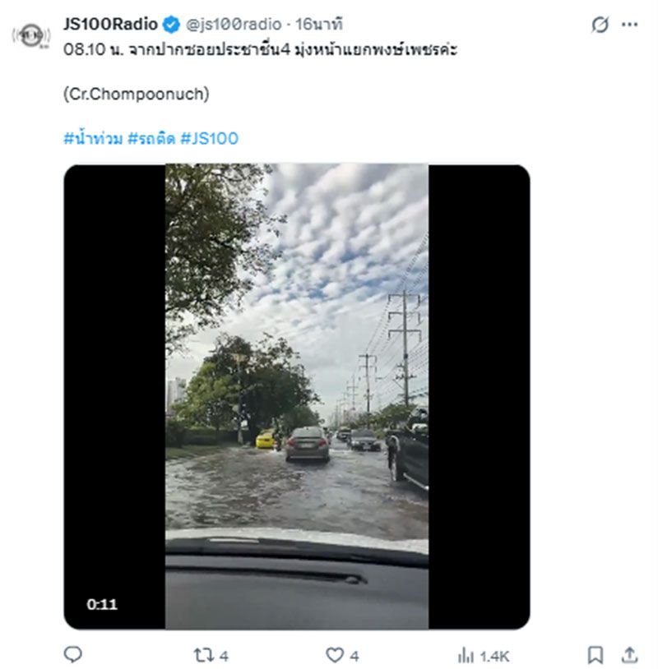The height and width of the screenshot is (669, 658).
Task: Bookmark this post
Action: pos(595,655)
